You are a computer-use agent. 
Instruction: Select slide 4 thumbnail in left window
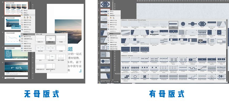16,8
